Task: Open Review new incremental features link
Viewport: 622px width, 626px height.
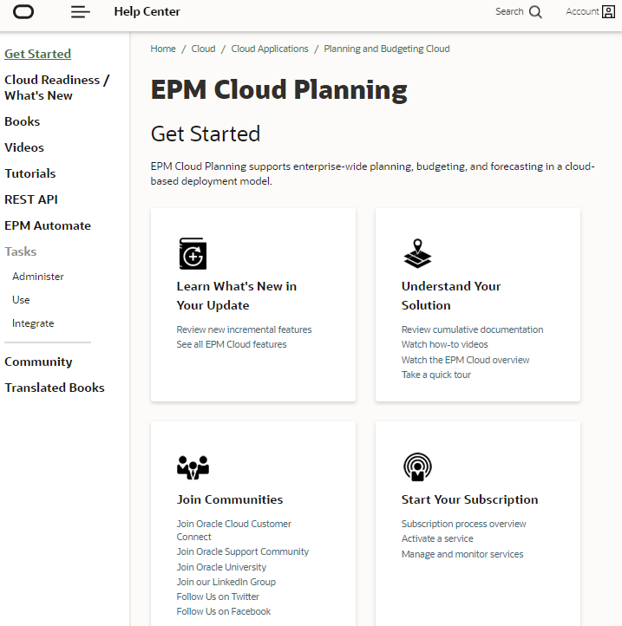Action: 244,329
